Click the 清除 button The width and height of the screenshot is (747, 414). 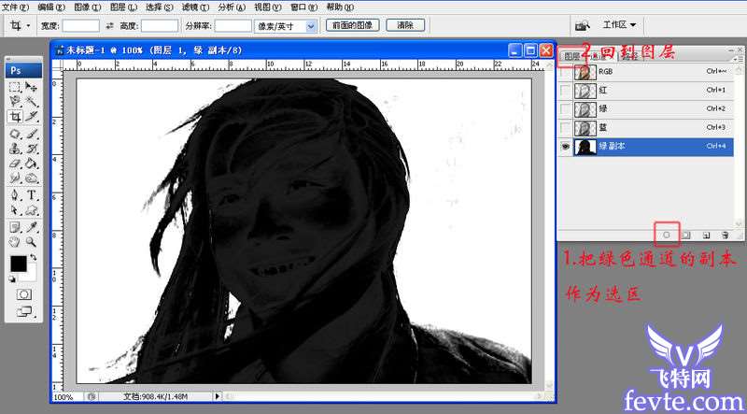pyautogui.click(x=405, y=25)
